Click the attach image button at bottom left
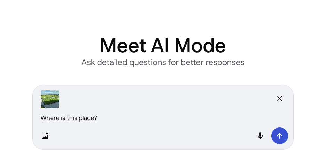 (45, 136)
